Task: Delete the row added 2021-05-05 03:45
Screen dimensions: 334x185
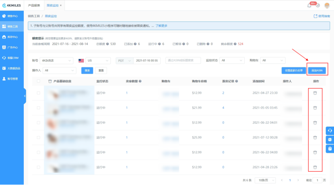Action: (x=315, y=108)
